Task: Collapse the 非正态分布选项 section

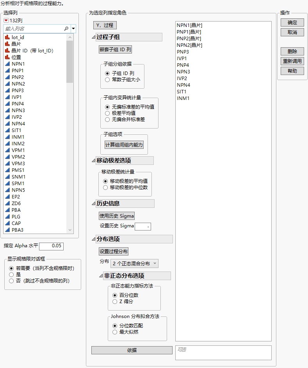Action: click(101, 276)
